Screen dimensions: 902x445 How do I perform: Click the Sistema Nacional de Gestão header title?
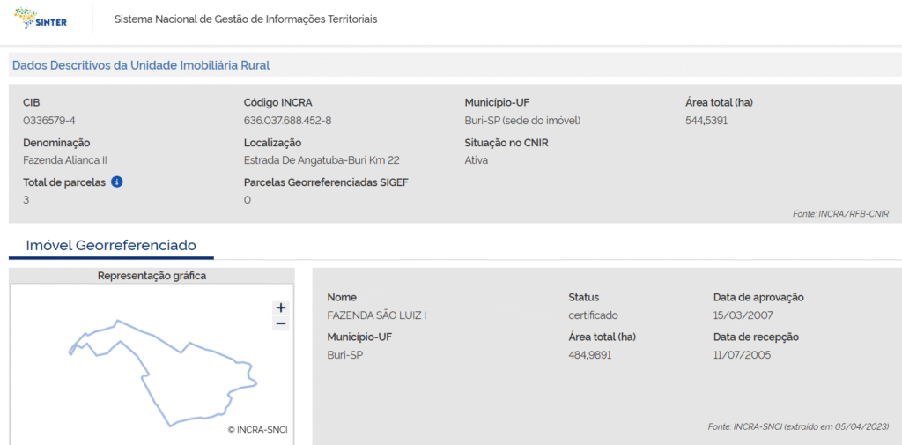[245, 19]
